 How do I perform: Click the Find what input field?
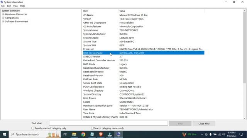point(108,123)
